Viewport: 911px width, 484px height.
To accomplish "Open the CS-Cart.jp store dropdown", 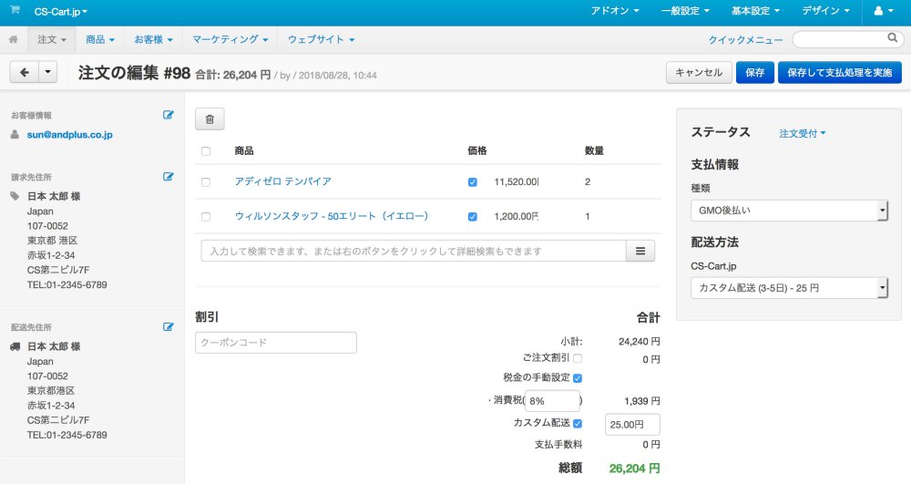I will click(x=60, y=12).
